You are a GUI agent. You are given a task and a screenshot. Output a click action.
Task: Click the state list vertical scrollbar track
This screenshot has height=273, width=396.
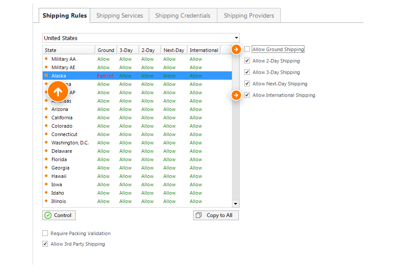point(236,151)
